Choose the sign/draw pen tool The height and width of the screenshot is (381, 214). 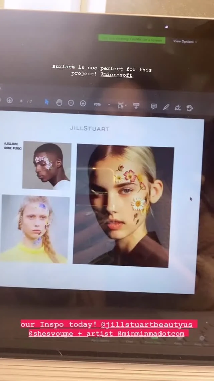[x=178, y=107]
